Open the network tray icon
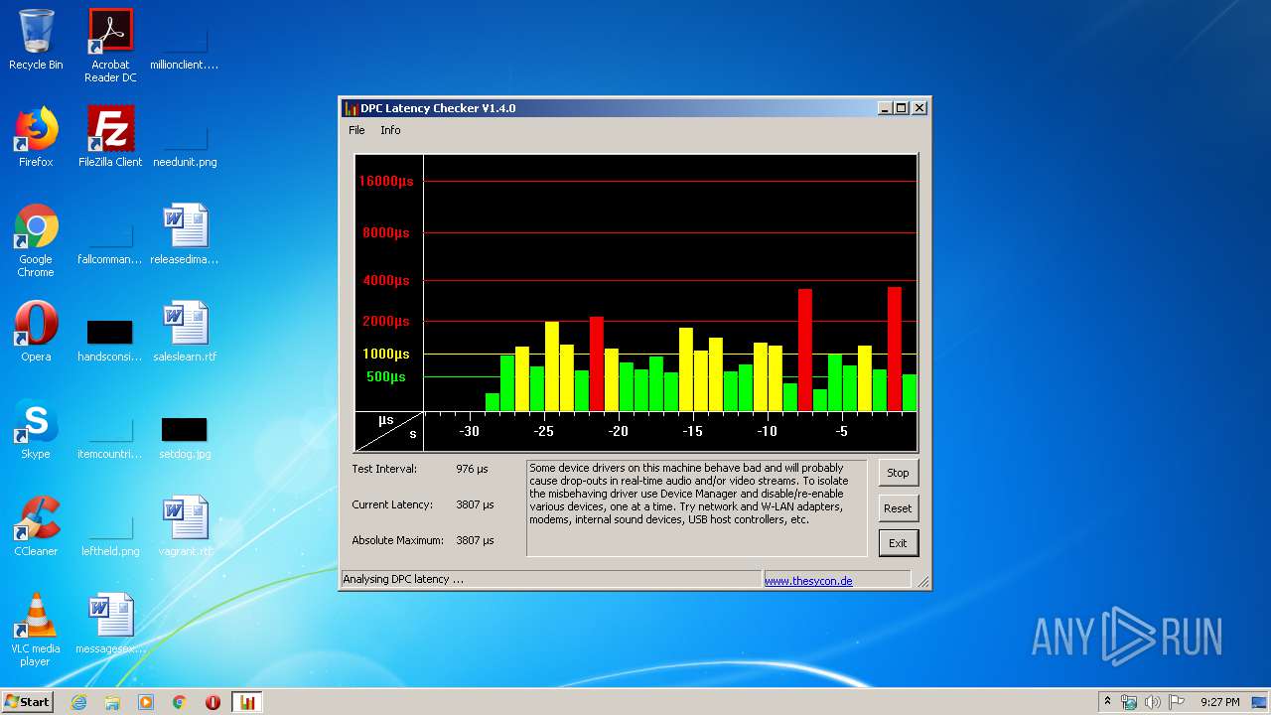Image resolution: width=1271 pixels, height=715 pixels. pyautogui.click(x=1129, y=702)
